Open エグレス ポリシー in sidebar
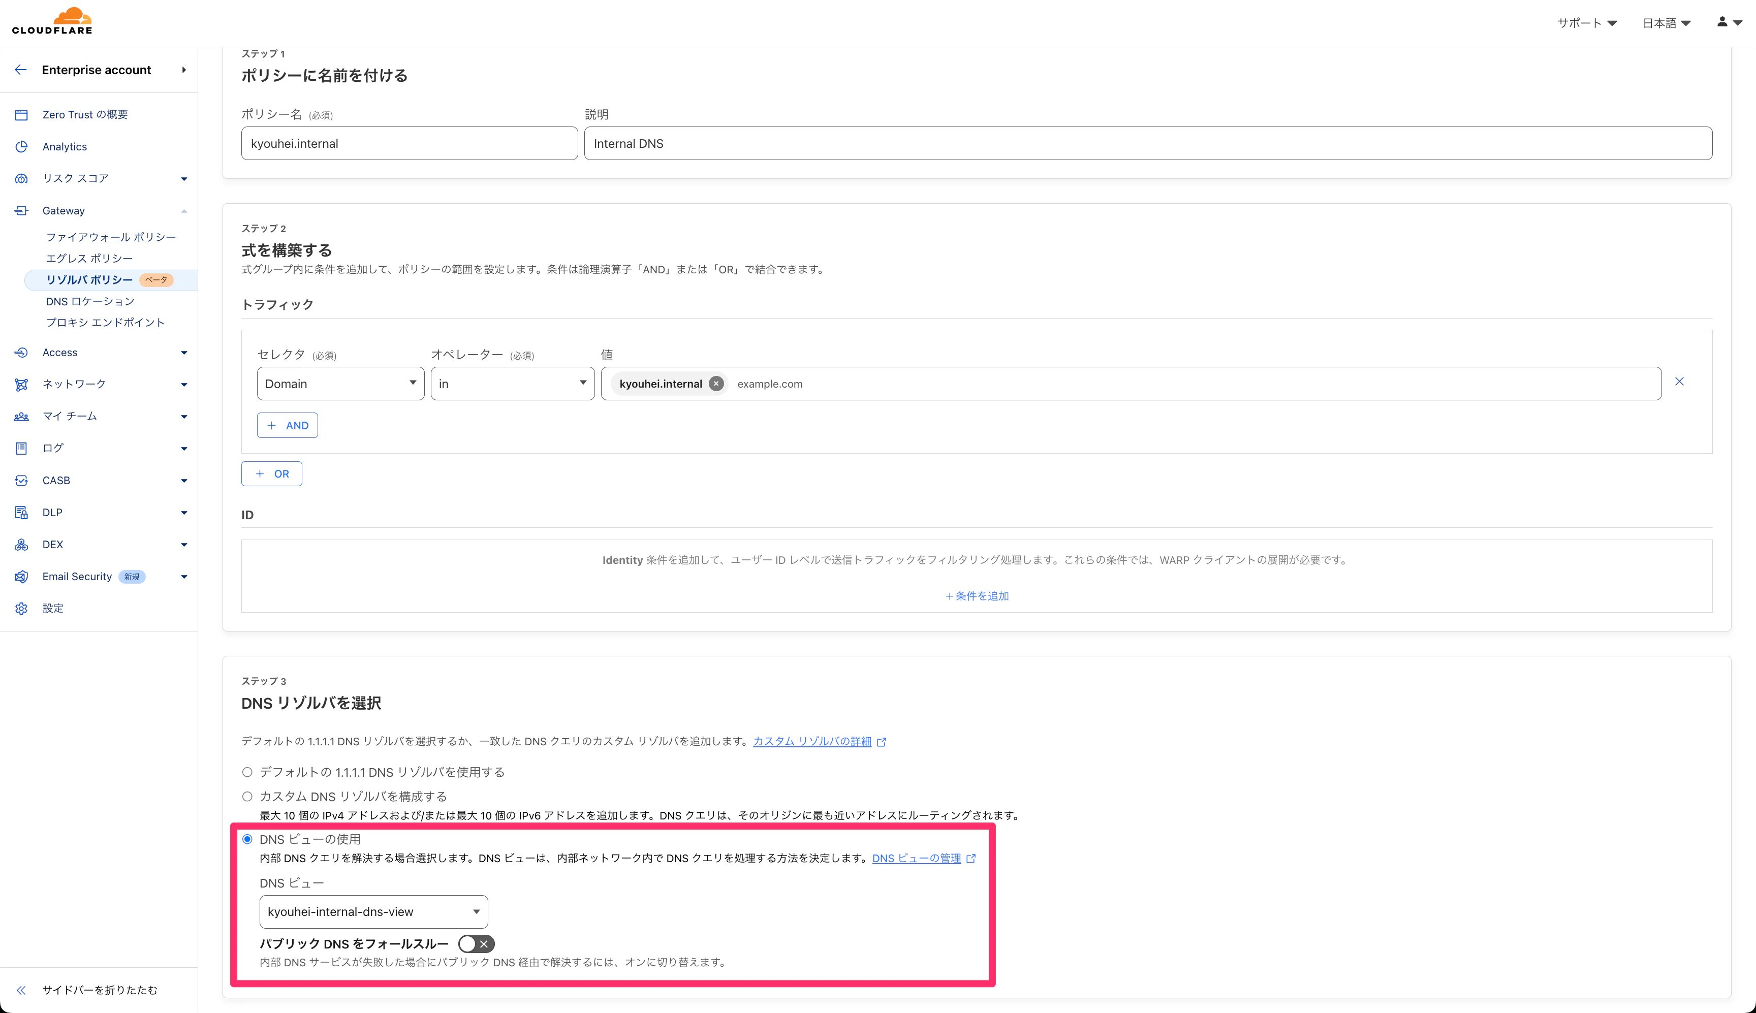The width and height of the screenshot is (1756, 1013). click(89, 259)
